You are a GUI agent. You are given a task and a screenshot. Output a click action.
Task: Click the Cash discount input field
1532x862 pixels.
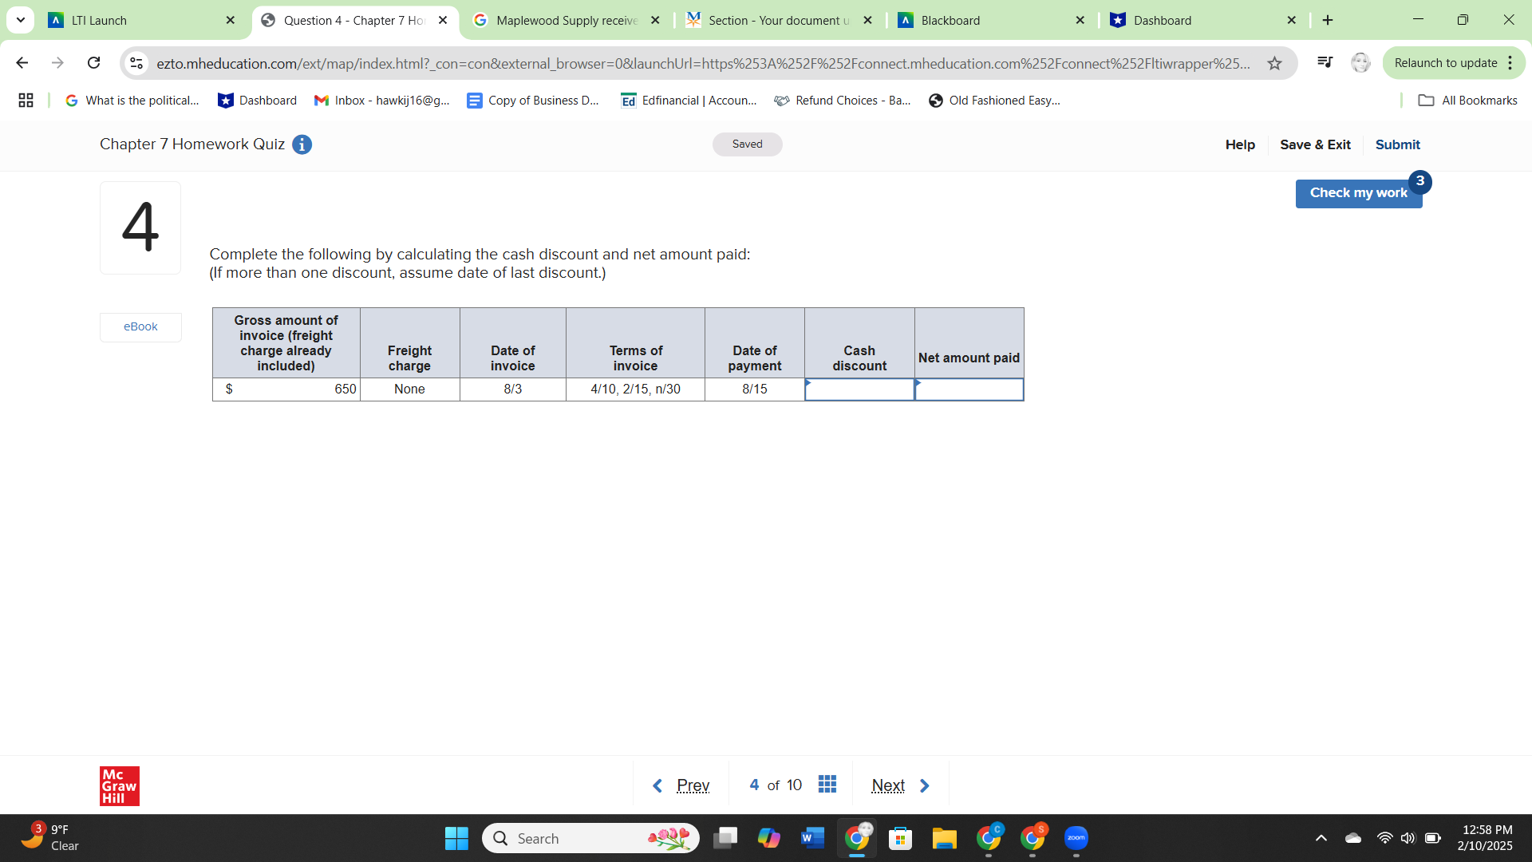click(859, 389)
